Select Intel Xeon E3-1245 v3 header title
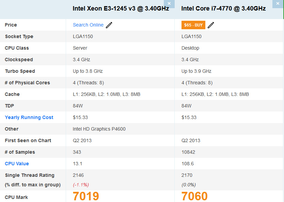284x202 pixels. (121, 9)
